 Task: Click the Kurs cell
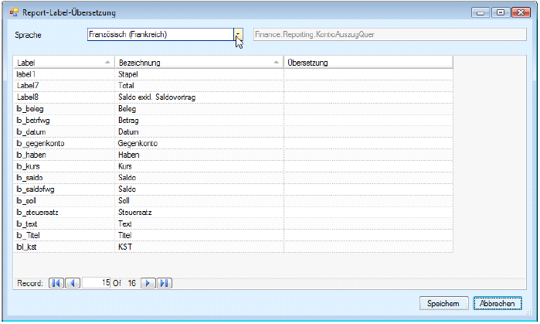point(199,166)
